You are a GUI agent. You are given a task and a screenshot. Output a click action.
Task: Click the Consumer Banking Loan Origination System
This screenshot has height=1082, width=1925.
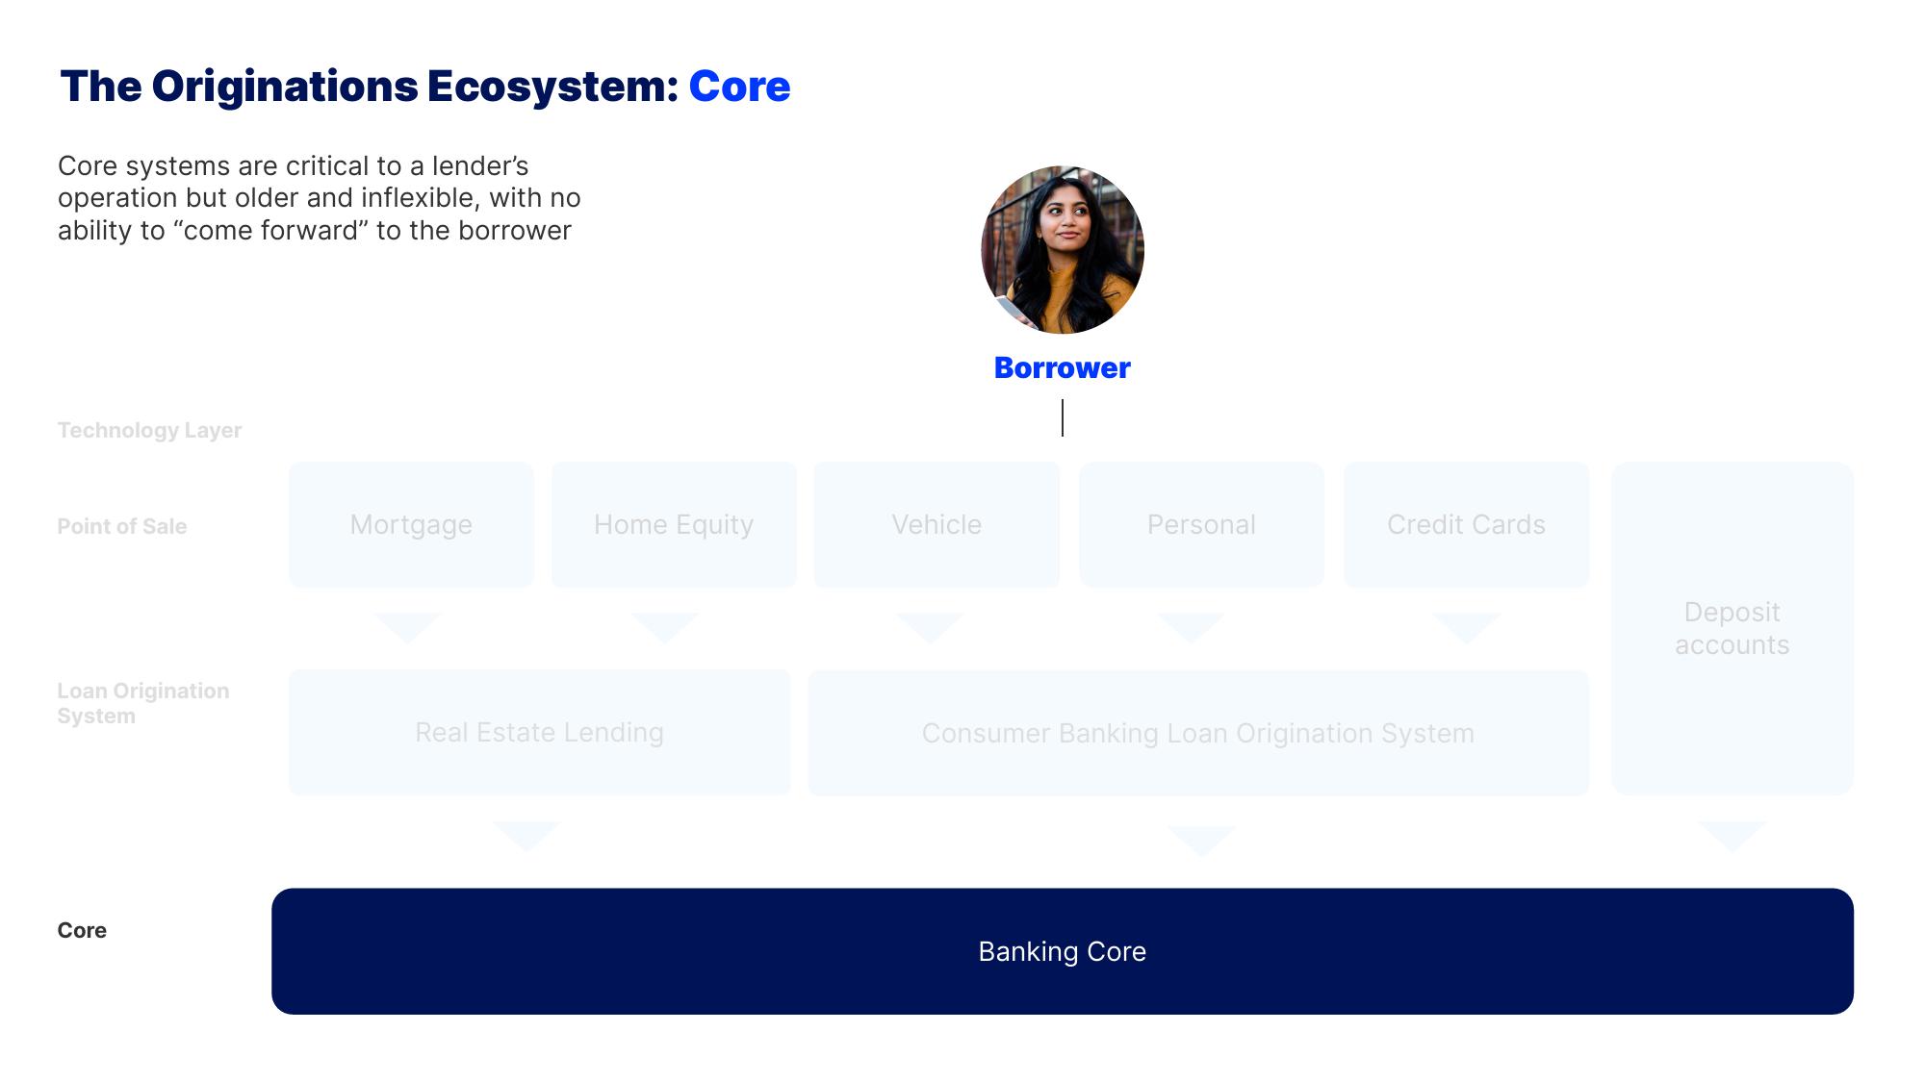pyautogui.click(x=1195, y=732)
